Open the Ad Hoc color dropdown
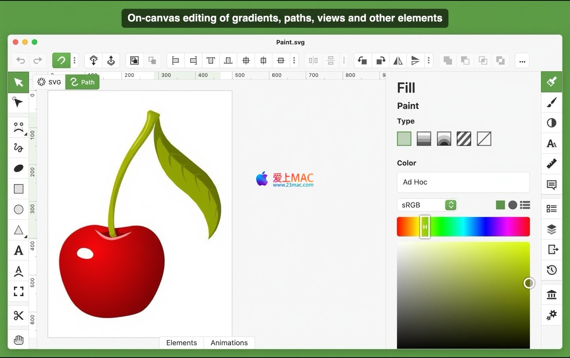 point(463,182)
